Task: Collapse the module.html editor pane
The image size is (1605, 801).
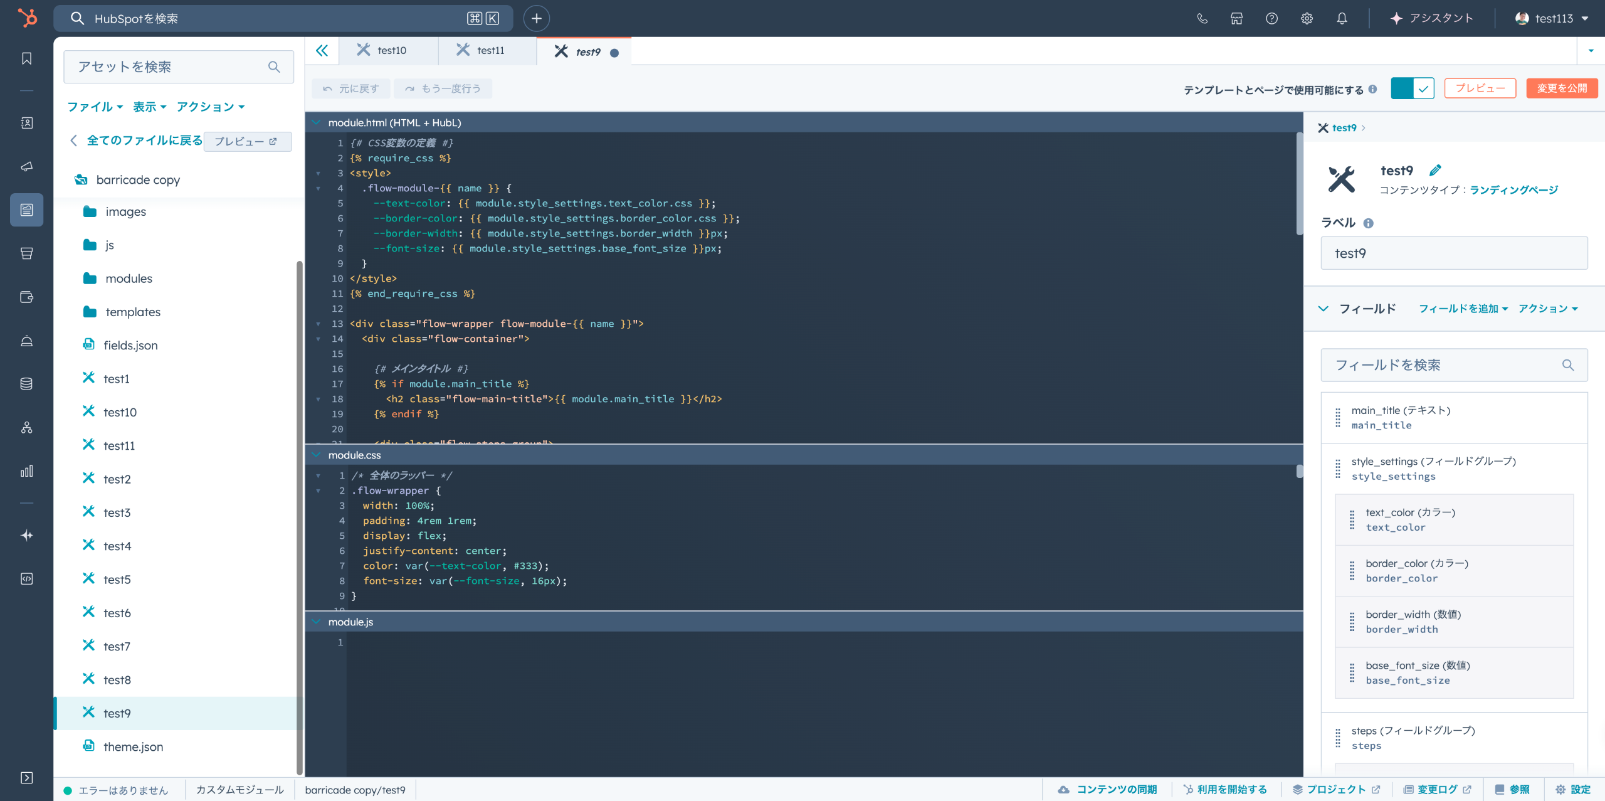Action: (316, 123)
